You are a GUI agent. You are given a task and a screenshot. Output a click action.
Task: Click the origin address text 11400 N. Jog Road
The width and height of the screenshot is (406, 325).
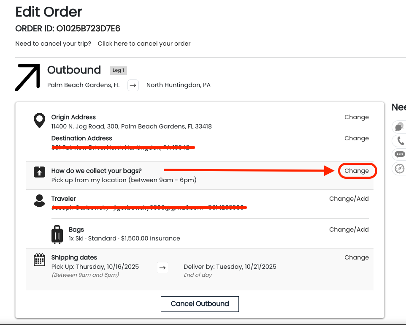coord(132,126)
